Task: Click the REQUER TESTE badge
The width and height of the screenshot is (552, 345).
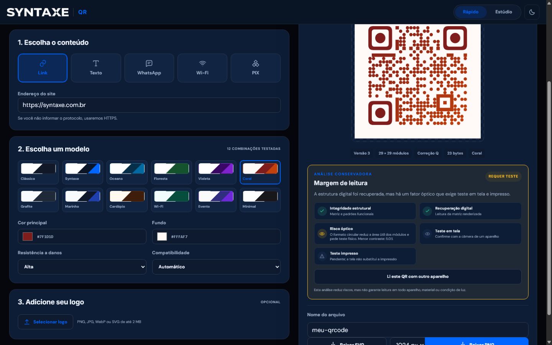Action: 503,176
